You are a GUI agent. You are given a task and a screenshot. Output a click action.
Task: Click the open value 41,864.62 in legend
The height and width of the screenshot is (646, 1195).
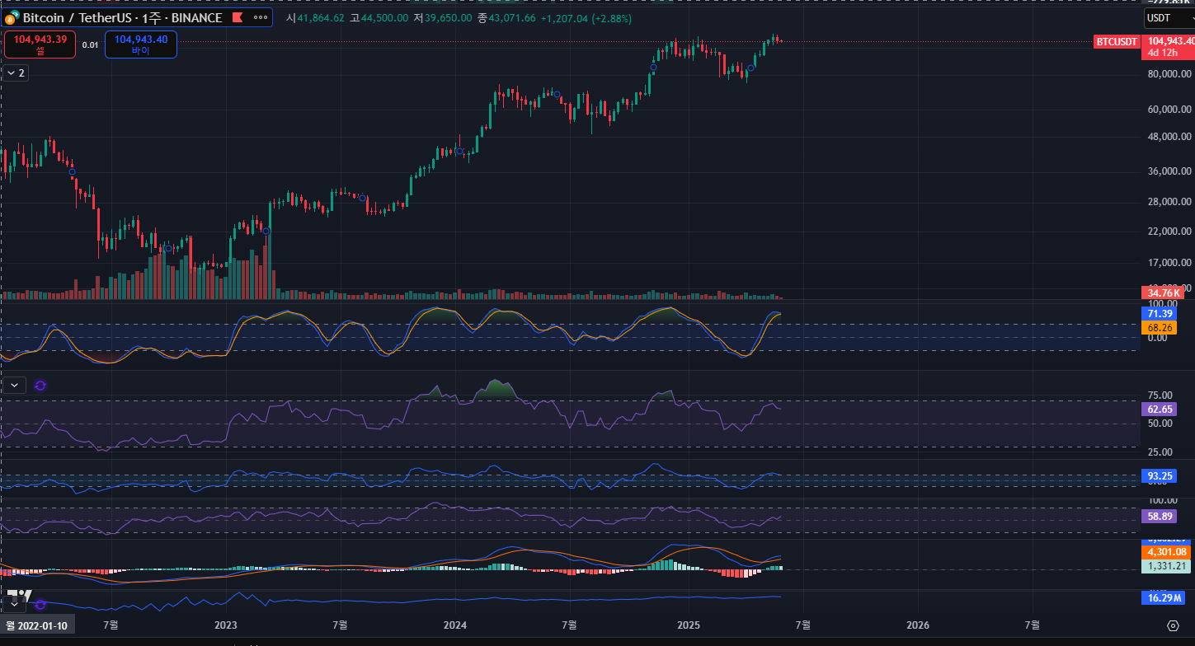[x=321, y=17]
